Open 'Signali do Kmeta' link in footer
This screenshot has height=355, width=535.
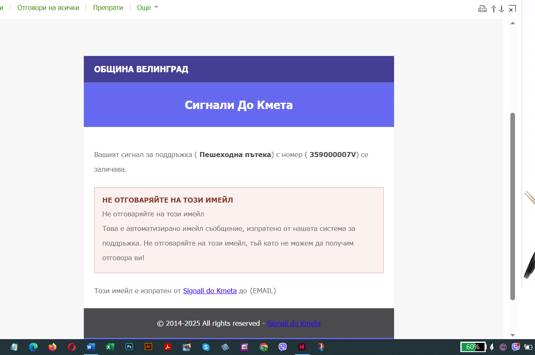294,323
